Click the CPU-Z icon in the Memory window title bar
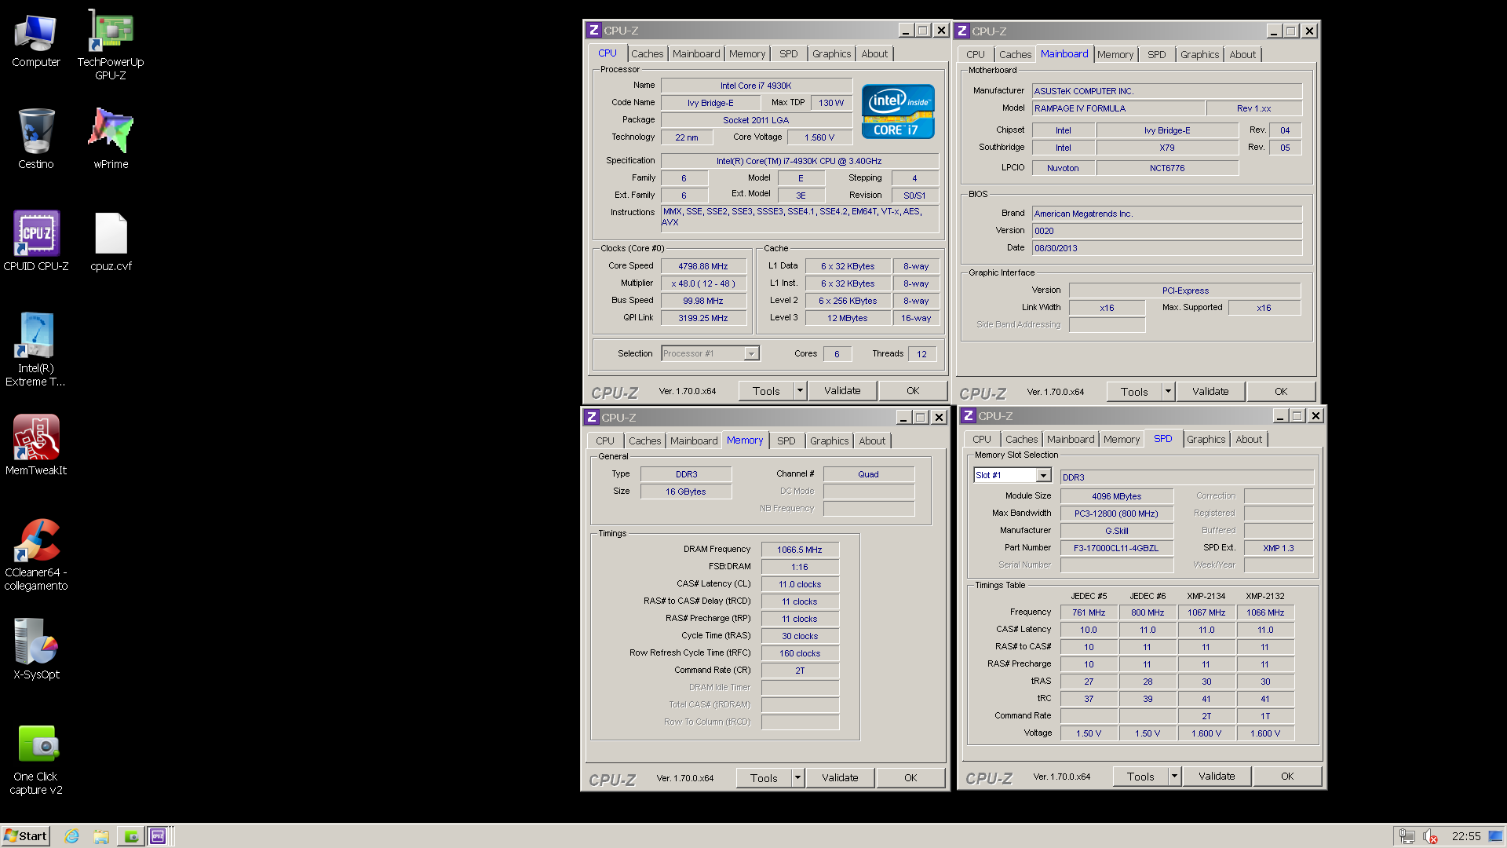The height and width of the screenshot is (848, 1507). (x=592, y=417)
